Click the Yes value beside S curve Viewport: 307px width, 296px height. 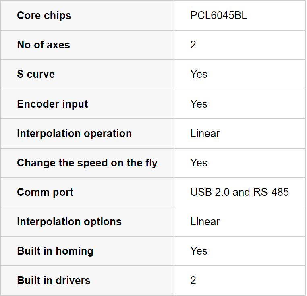tap(199, 74)
